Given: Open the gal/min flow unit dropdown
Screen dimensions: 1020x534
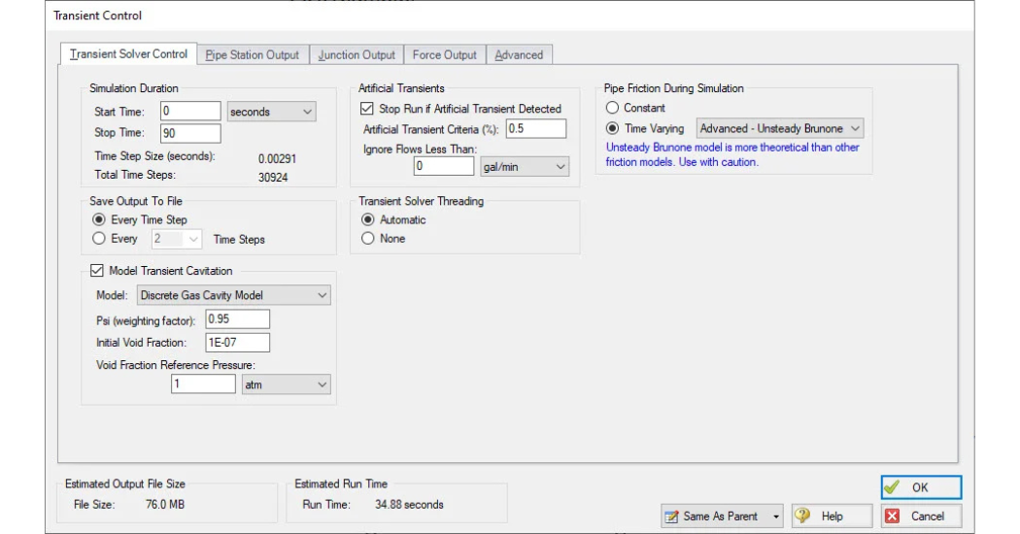Looking at the screenshot, I should (525, 167).
